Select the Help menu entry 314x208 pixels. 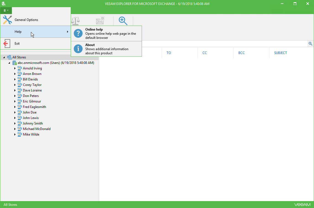(35, 32)
